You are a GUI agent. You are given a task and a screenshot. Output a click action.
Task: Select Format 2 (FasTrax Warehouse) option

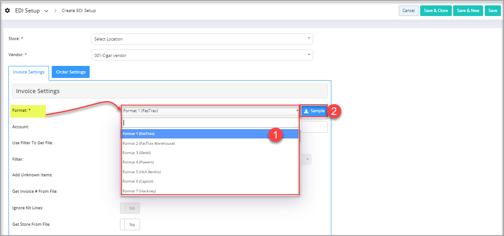[210, 143]
